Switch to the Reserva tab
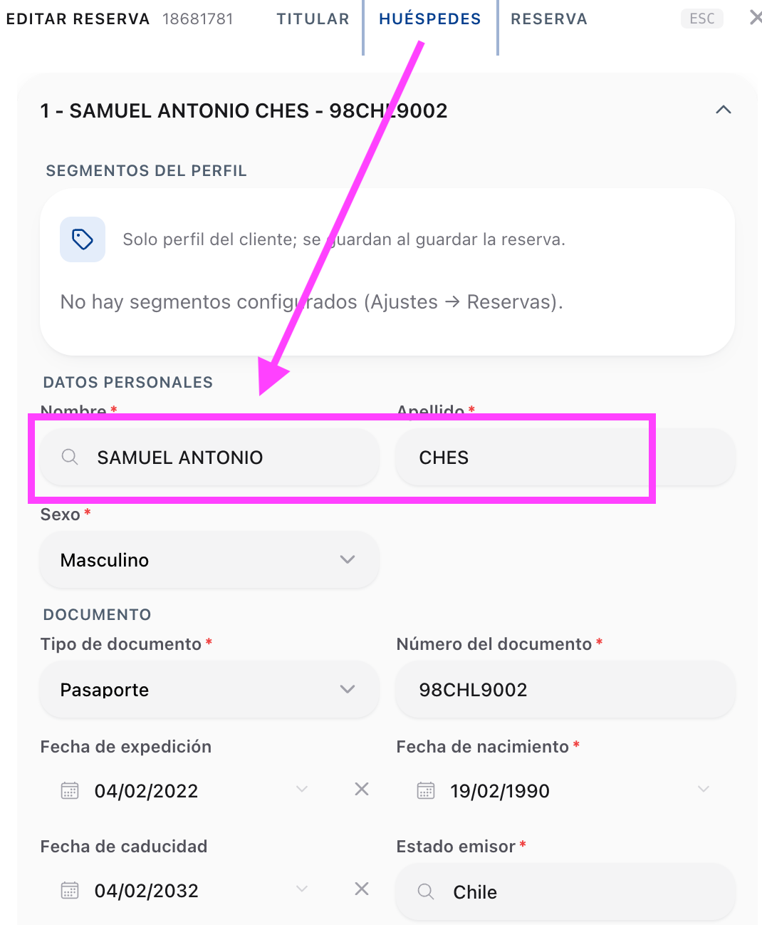This screenshot has height=925, width=762. point(549,19)
